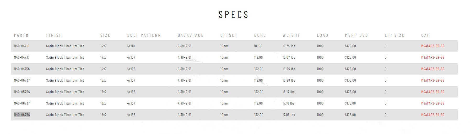Screen dimensions: 470x134
Task: Click the SPECS heading
Action: [234, 15]
